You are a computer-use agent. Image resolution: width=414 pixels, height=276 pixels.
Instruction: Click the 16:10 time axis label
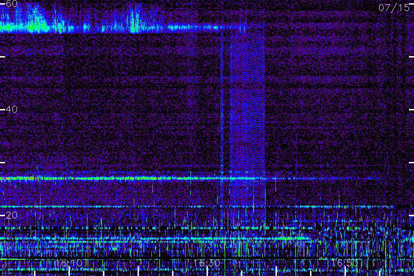pyautogui.click(x=69, y=263)
